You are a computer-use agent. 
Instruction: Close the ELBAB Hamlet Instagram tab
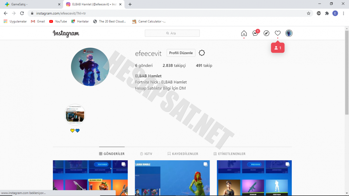point(120,4)
